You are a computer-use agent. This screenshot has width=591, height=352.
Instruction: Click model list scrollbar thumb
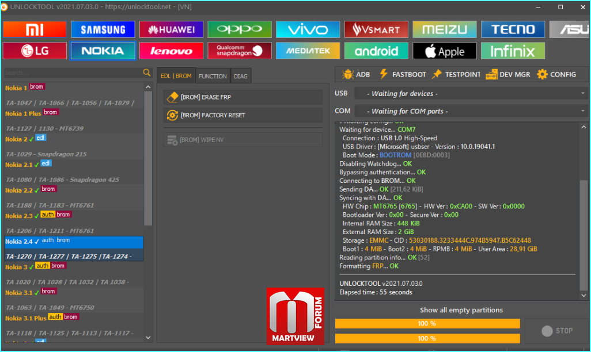(148, 158)
